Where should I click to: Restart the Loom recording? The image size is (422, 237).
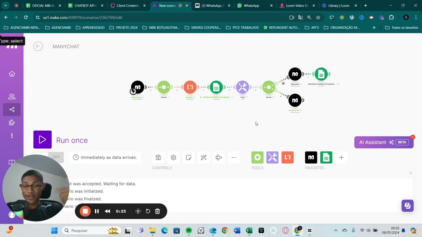click(x=148, y=211)
